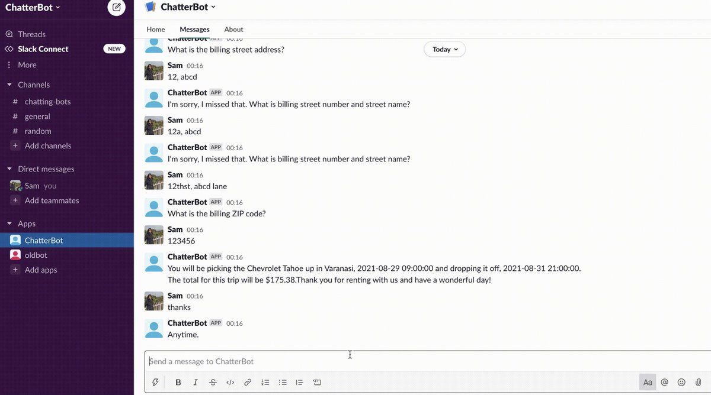Collapse the Channels section

tap(9, 85)
